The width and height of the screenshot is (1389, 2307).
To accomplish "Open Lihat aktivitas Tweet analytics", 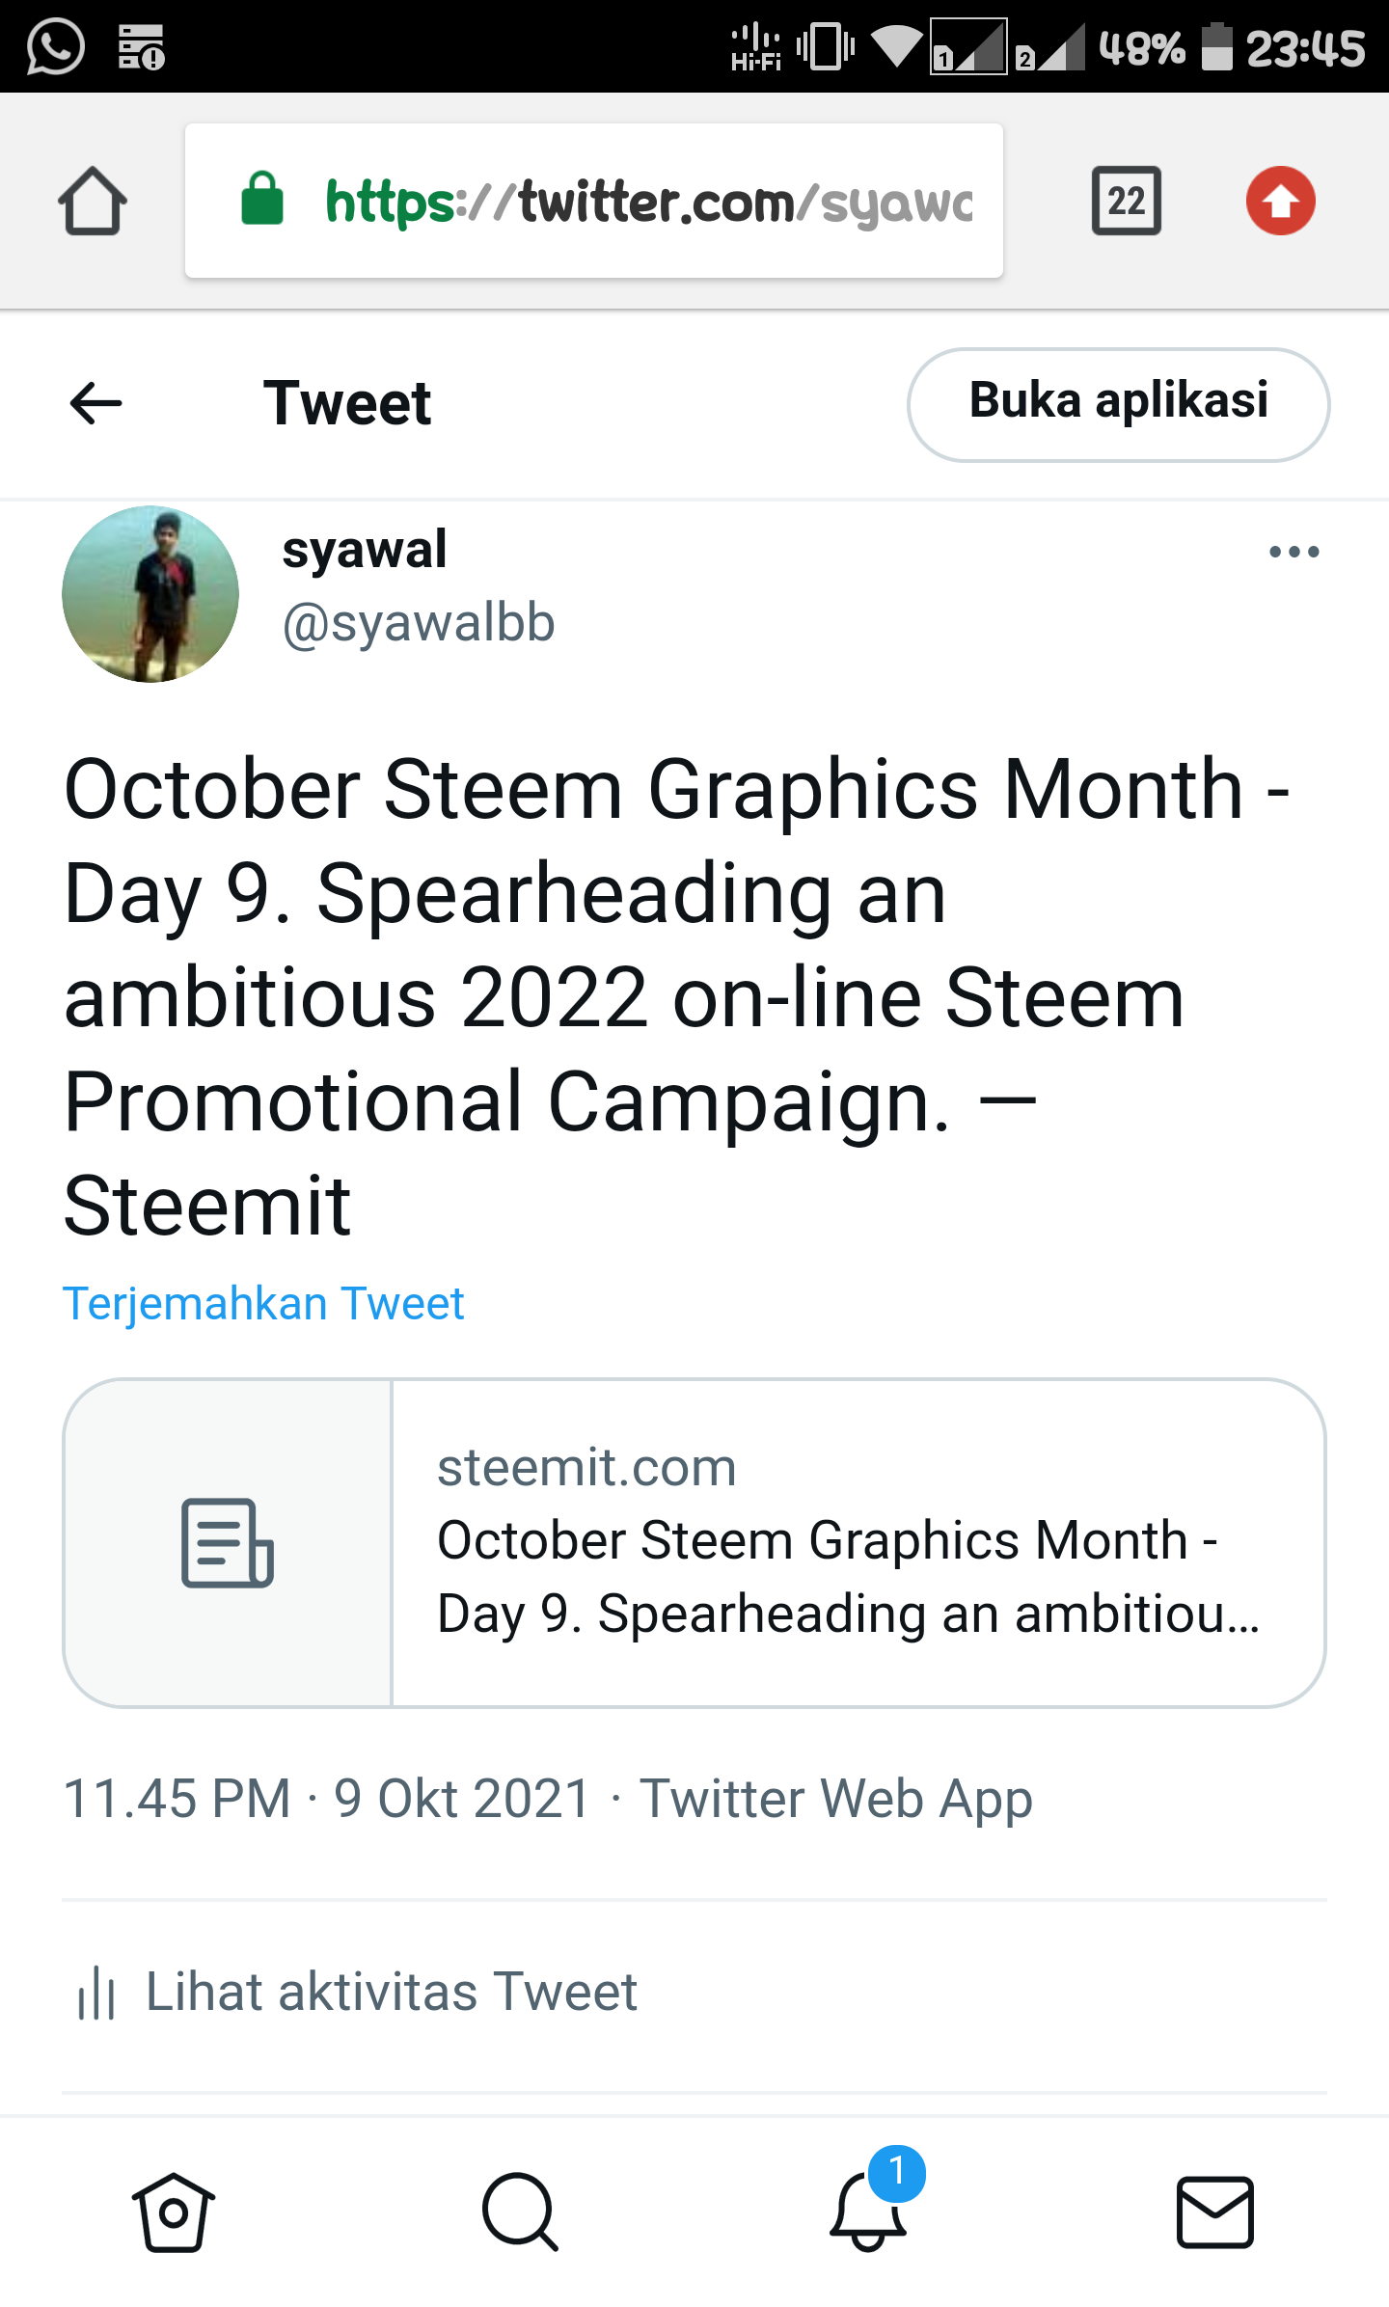I will click(x=357, y=1993).
